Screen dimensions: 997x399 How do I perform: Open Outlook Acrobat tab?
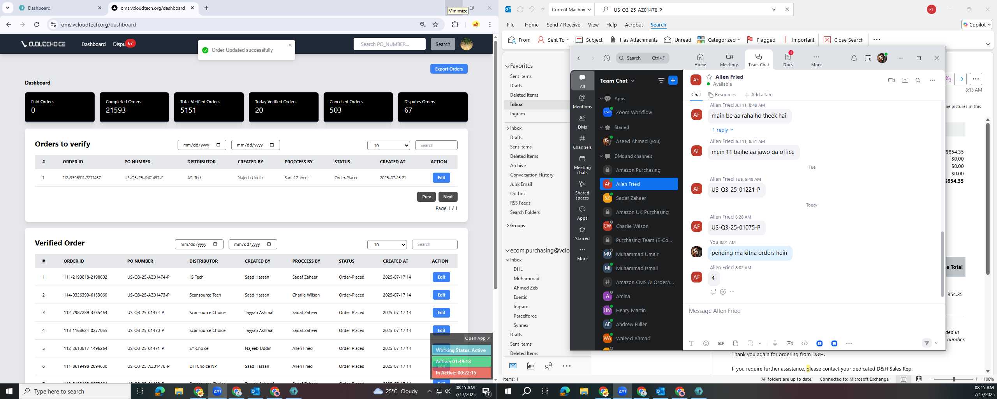pyautogui.click(x=634, y=25)
